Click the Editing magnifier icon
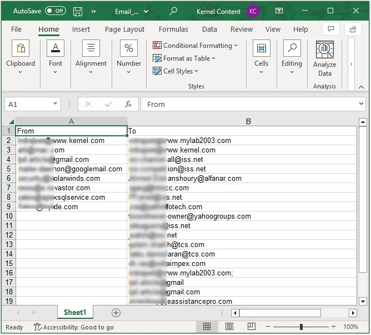Viewport: 371px width, 335px height. tap(292, 48)
